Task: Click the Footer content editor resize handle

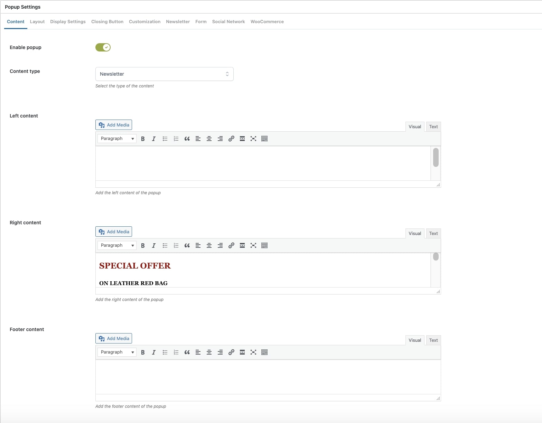Action: pos(438,398)
